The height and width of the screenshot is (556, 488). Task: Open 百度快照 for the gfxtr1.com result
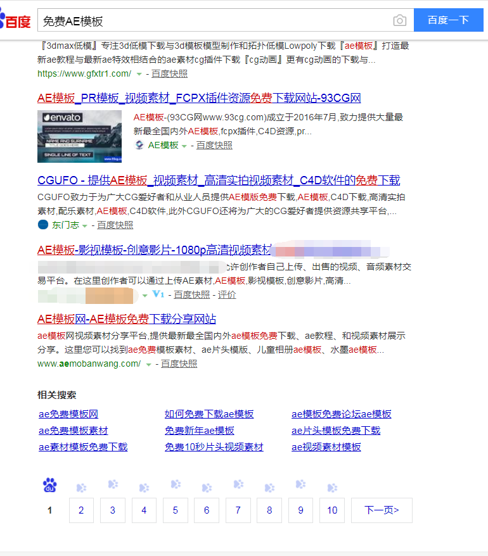click(x=169, y=73)
